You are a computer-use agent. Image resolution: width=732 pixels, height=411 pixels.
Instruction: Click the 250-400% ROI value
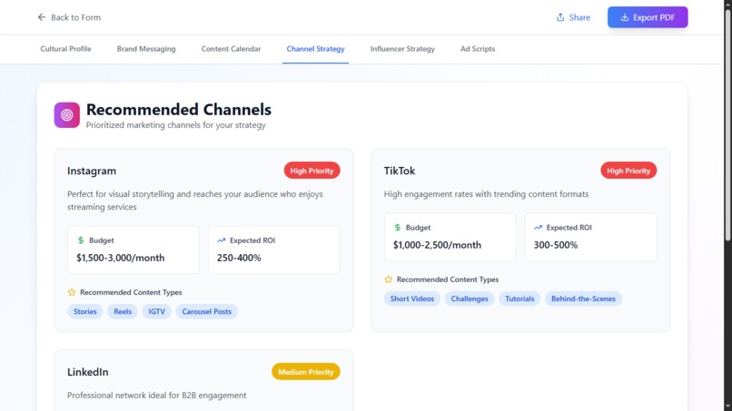point(239,258)
